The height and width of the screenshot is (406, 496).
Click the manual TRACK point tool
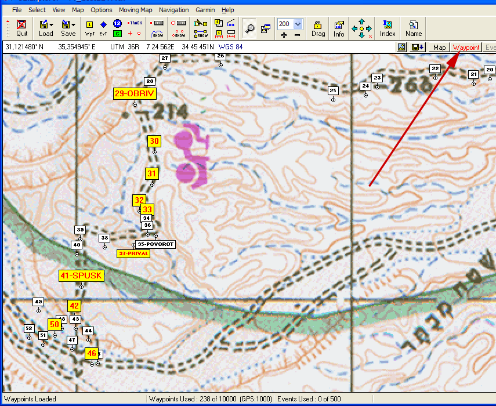tap(135, 23)
